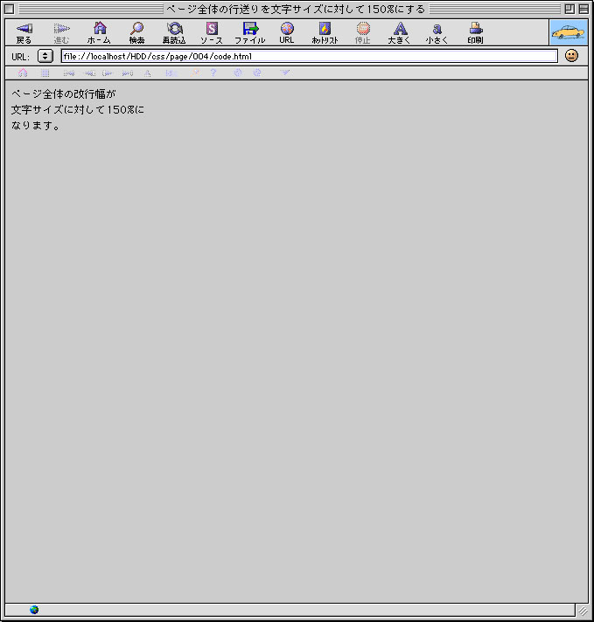
Task: Reload the page with 再読込
Action: (x=174, y=33)
